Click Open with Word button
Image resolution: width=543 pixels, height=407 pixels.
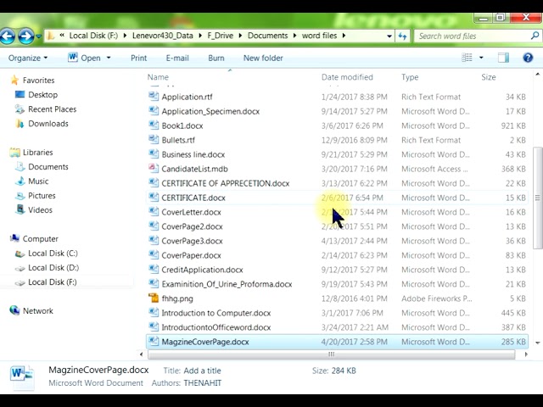[x=84, y=58]
